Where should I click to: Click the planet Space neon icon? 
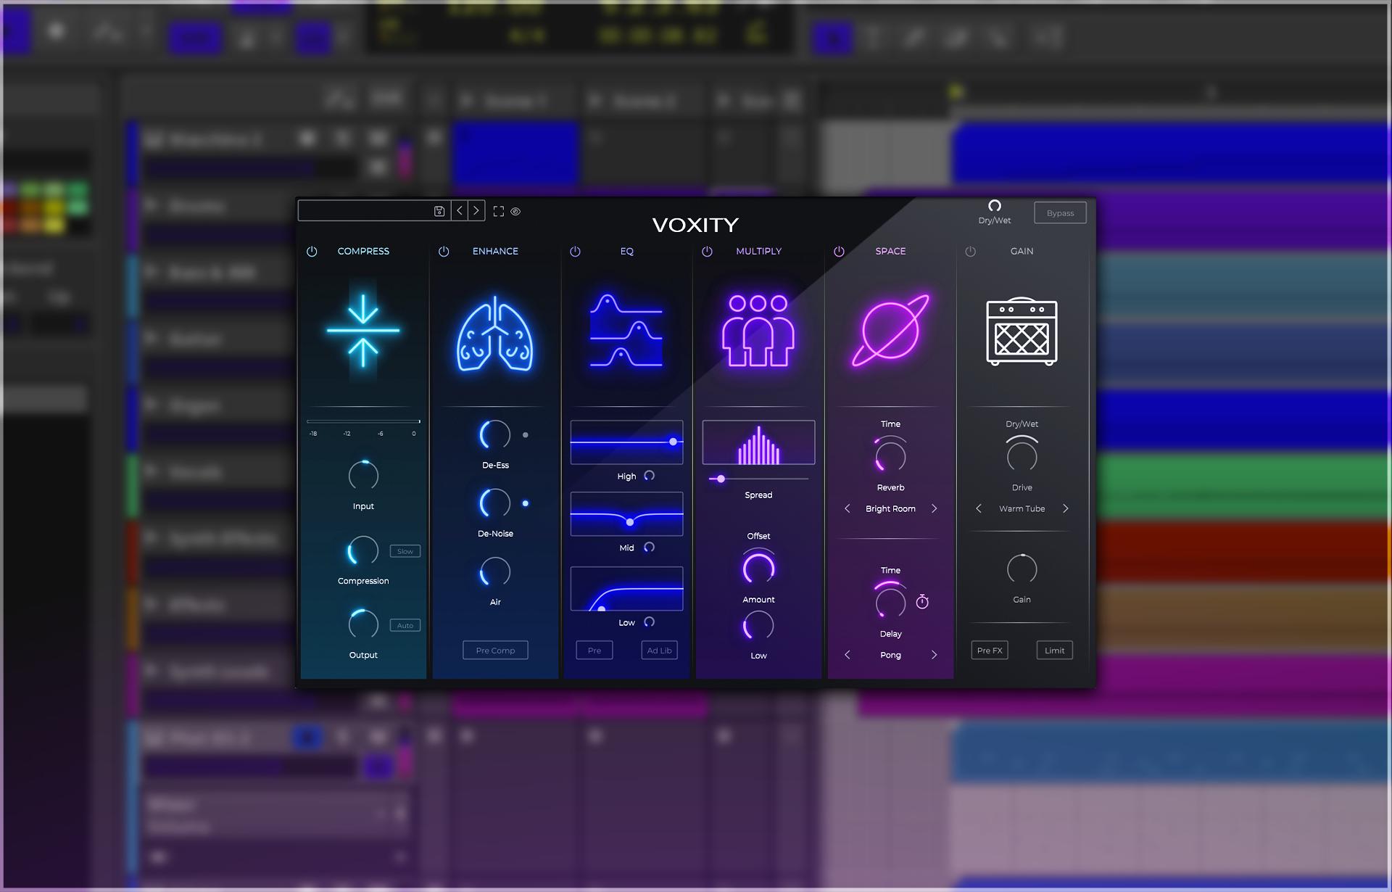pyautogui.click(x=890, y=331)
